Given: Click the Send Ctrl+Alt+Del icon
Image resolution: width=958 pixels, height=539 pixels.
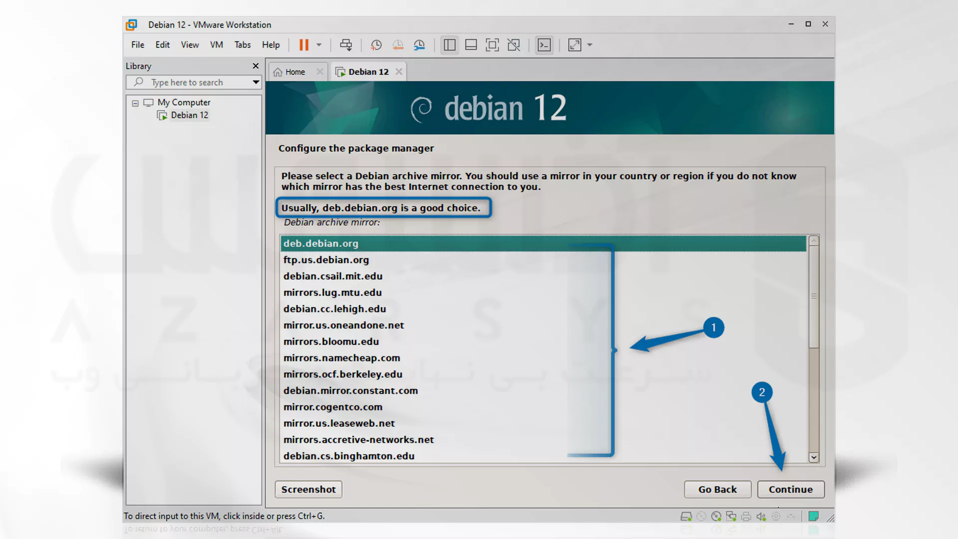Looking at the screenshot, I should pyautogui.click(x=346, y=45).
